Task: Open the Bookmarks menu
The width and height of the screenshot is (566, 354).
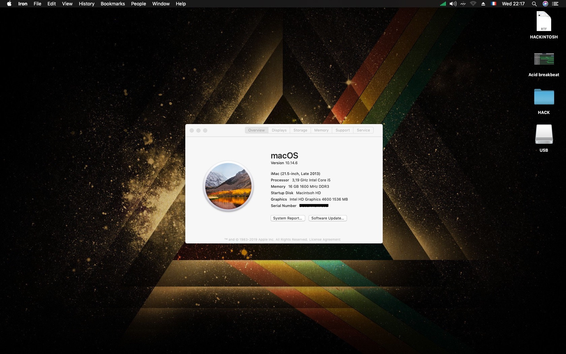Action: tap(113, 4)
